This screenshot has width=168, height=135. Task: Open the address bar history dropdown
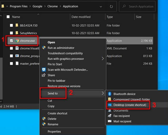click(101, 7)
